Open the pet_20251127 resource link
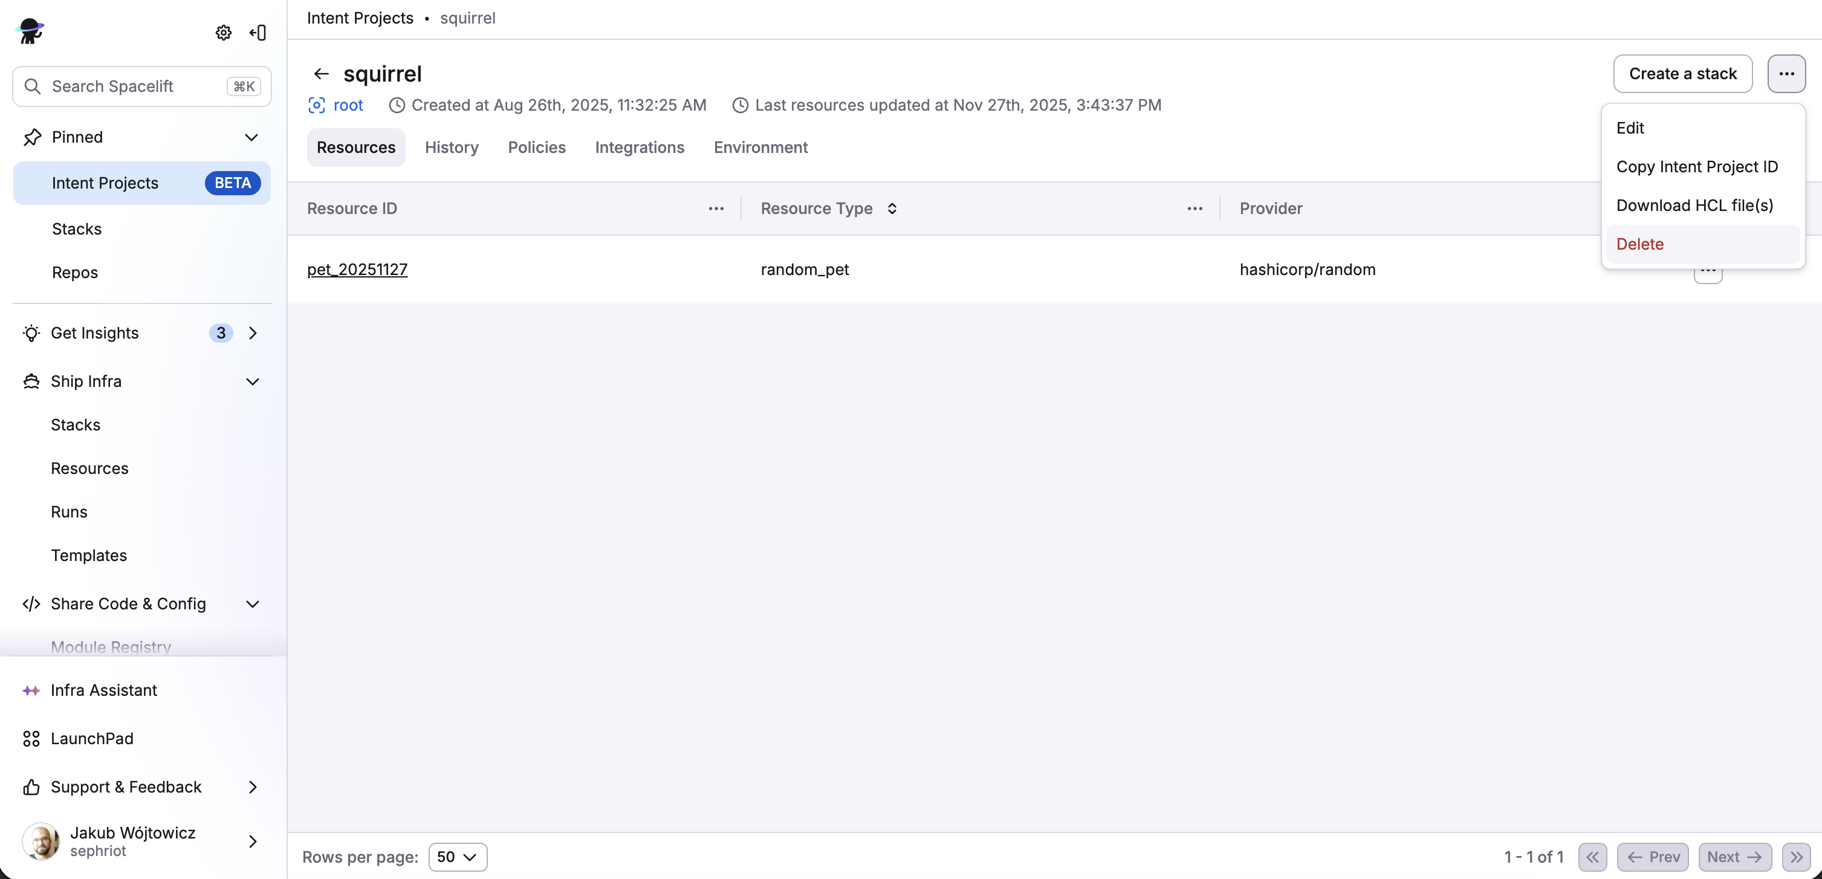 click(357, 270)
